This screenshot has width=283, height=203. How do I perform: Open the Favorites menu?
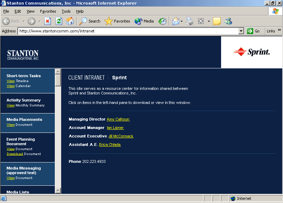click(x=48, y=11)
